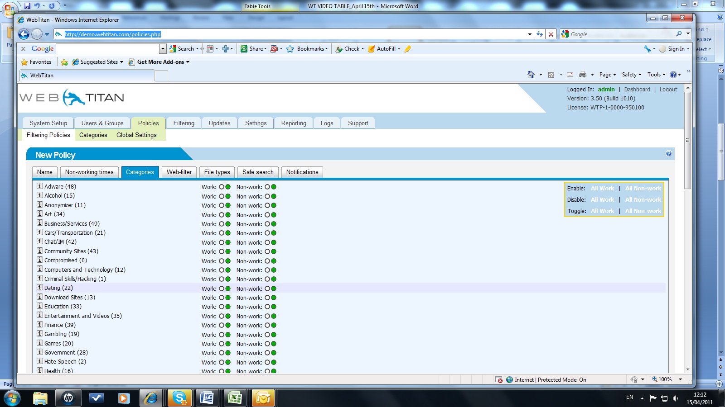The height and width of the screenshot is (407, 725).
Task: Click the Google toolbar blue plus icon
Action: (x=225, y=49)
